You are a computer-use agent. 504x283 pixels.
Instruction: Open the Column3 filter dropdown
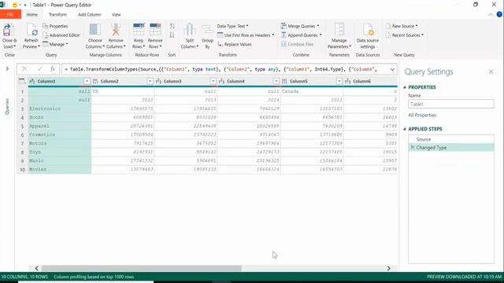pyautogui.click(x=213, y=81)
